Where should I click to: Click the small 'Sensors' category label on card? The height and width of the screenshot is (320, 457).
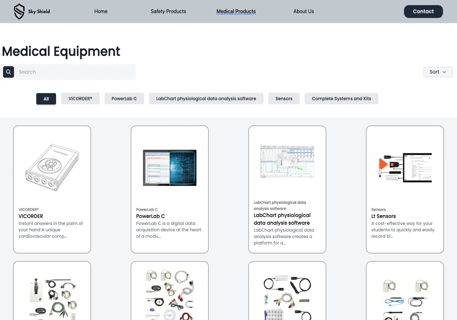point(379,210)
